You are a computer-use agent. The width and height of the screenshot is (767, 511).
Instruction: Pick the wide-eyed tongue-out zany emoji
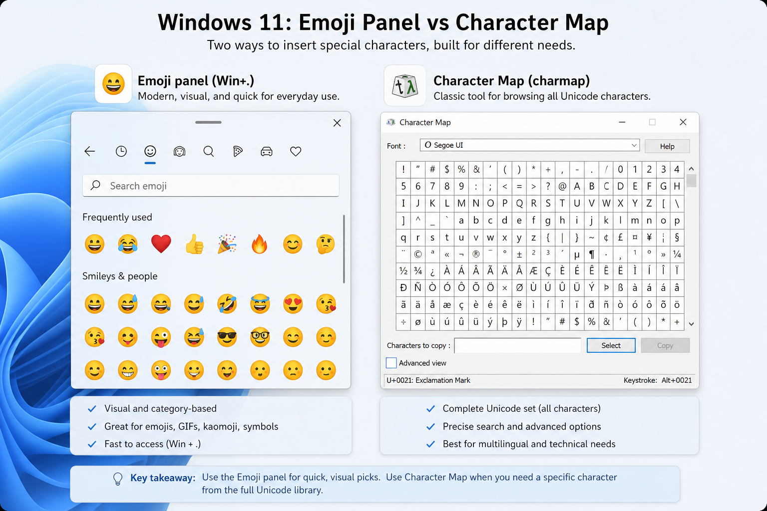pos(161,370)
